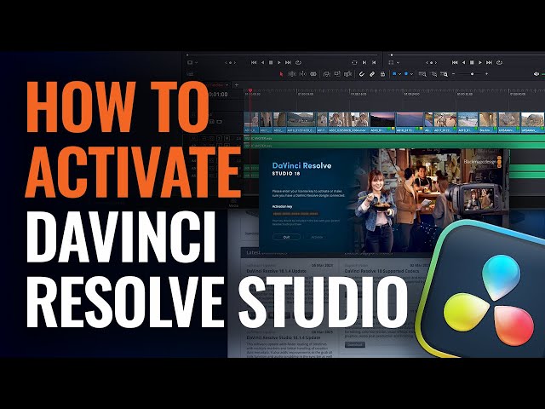Click the source viewer scrubber bar handle
The image size is (545, 409).
coord(187,55)
